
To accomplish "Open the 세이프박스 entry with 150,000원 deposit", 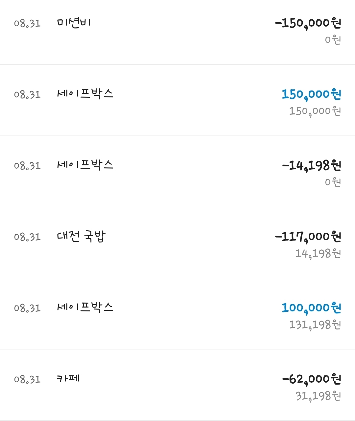I will coord(85,94).
